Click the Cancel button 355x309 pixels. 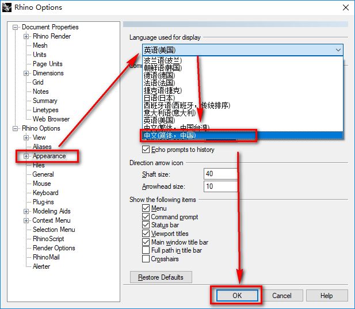tap(282, 296)
